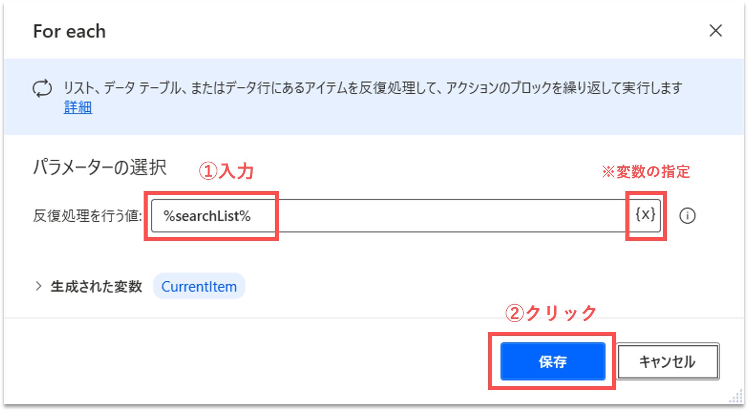Open the 詳細 link
Image resolution: width=748 pixels, height=411 pixels.
pos(78,107)
